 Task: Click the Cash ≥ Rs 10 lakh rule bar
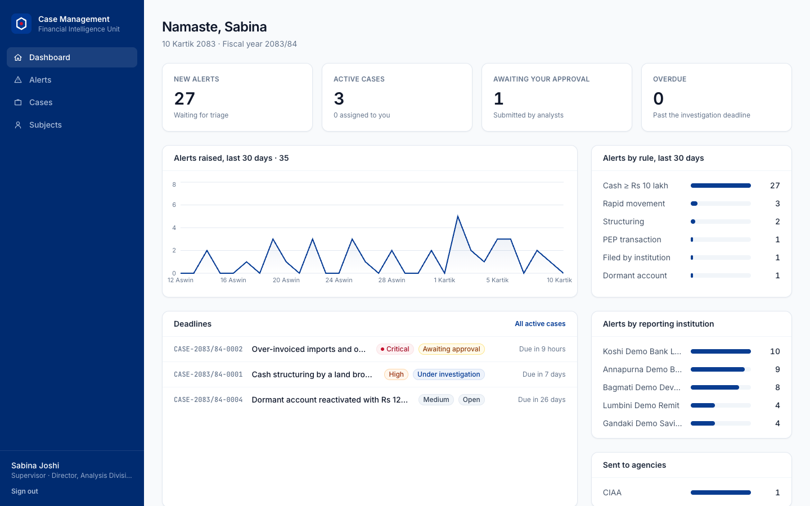click(721, 186)
